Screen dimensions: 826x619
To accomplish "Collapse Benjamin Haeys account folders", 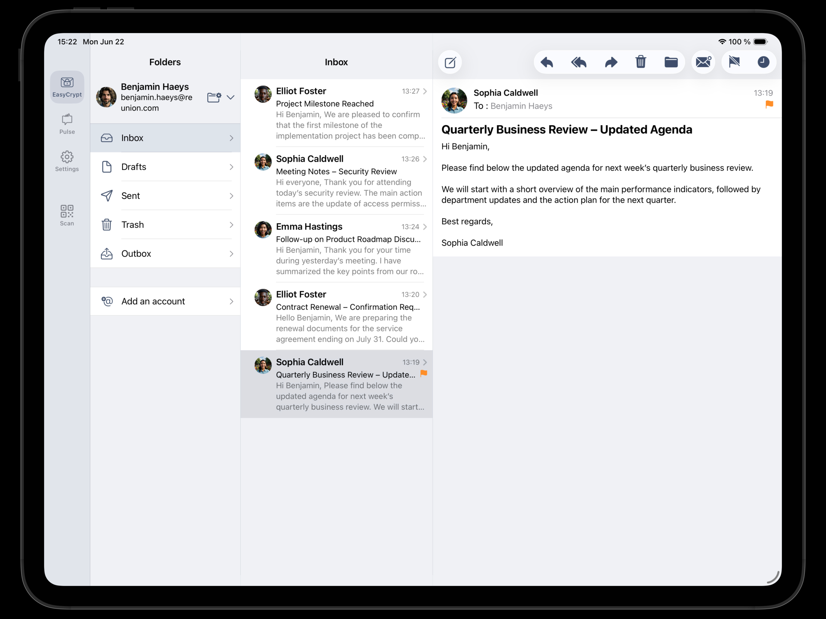I will [x=231, y=97].
